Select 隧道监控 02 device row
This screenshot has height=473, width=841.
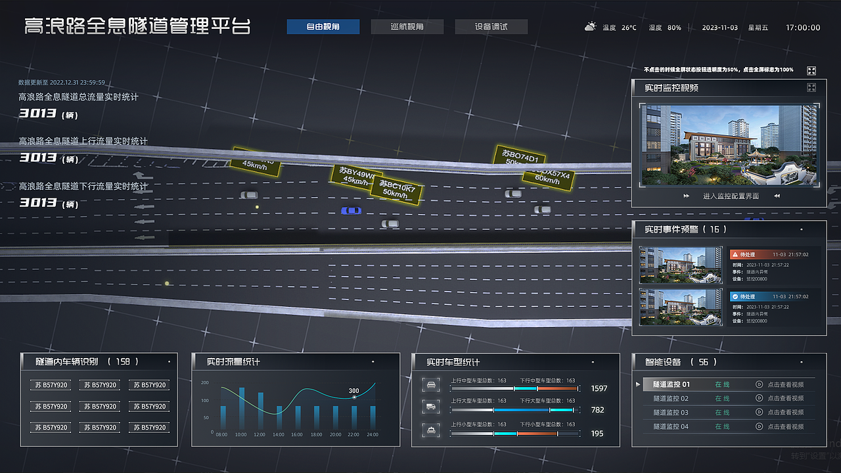[729, 398]
